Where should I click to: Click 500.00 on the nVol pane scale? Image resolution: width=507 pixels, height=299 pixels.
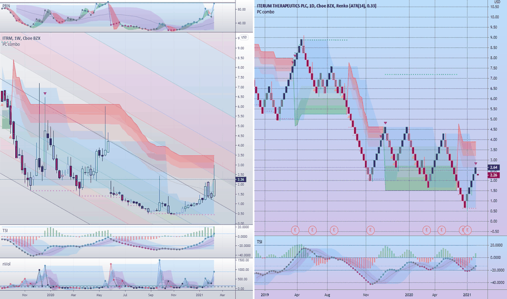pyautogui.click(x=243, y=279)
